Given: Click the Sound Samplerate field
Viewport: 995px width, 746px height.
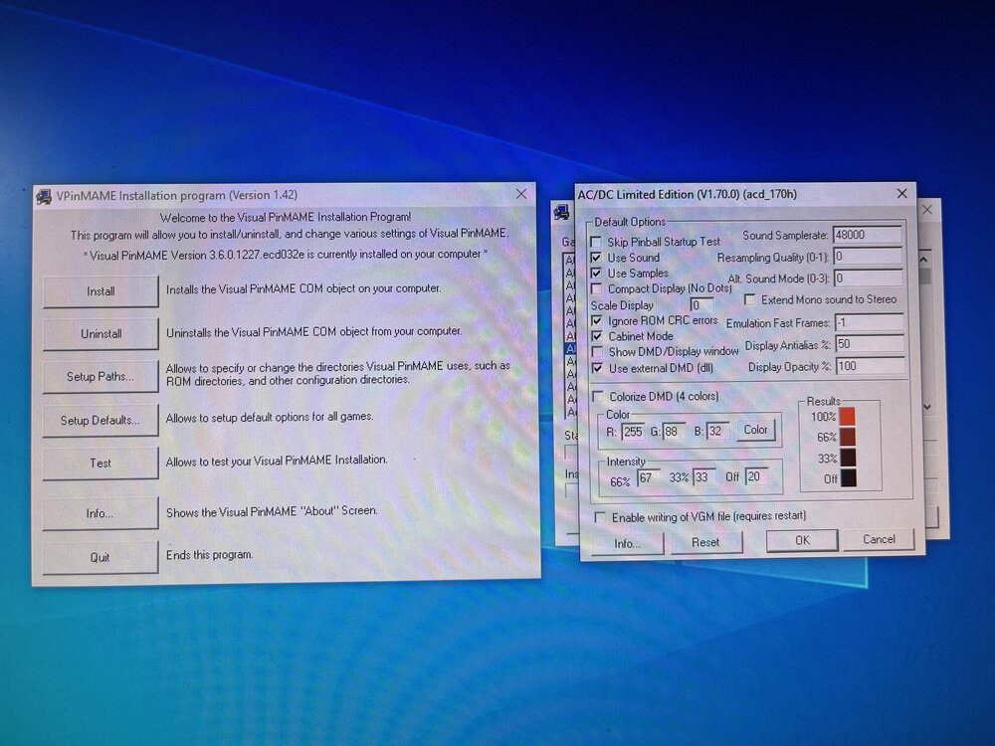Looking at the screenshot, I should 868,235.
